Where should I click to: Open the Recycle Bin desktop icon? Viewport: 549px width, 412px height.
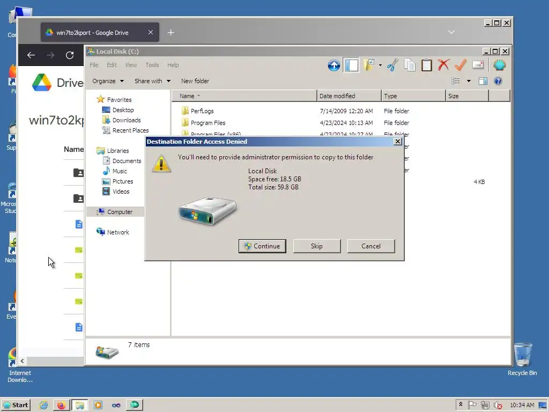[x=522, y=360]
